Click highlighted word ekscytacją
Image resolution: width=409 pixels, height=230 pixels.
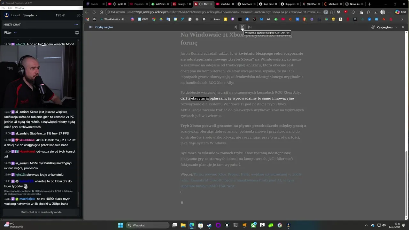point(200,98)
